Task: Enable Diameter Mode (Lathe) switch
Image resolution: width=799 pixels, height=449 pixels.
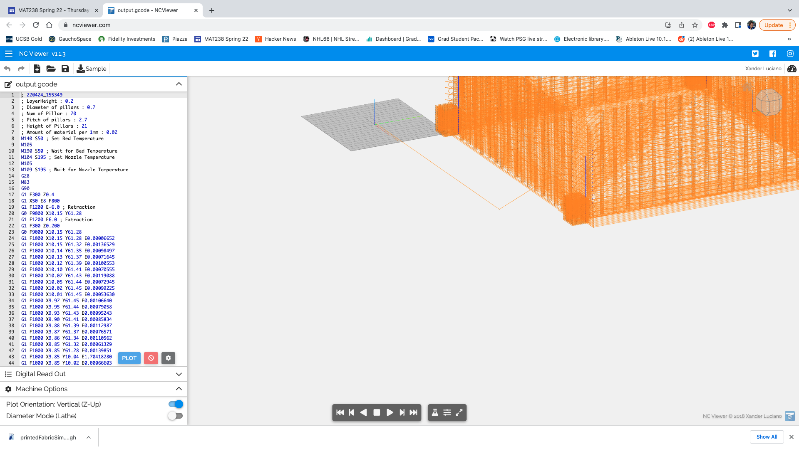Action: click(176, 416)
